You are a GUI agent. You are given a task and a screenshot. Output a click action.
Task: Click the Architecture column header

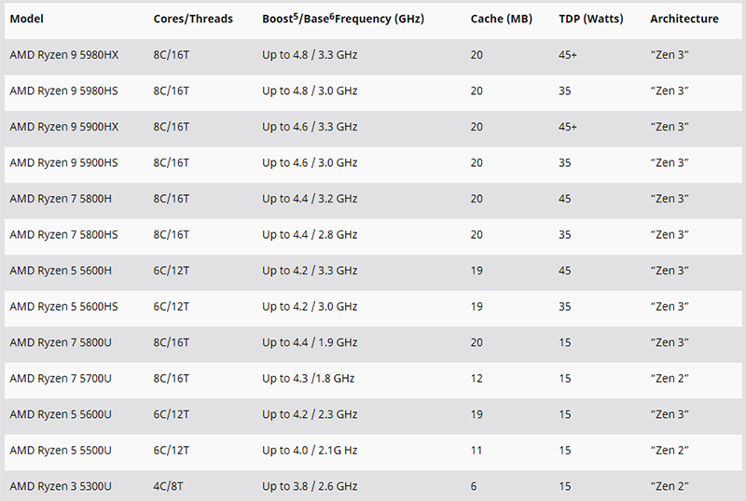point(684,19)
